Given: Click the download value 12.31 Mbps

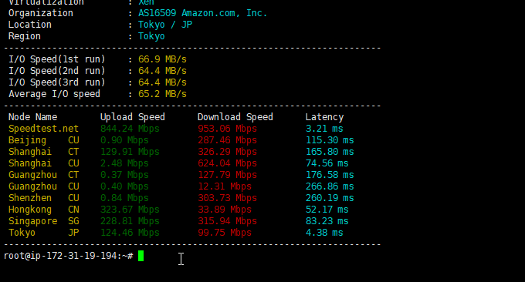Looking at the screenshot, I should (225, 186).
